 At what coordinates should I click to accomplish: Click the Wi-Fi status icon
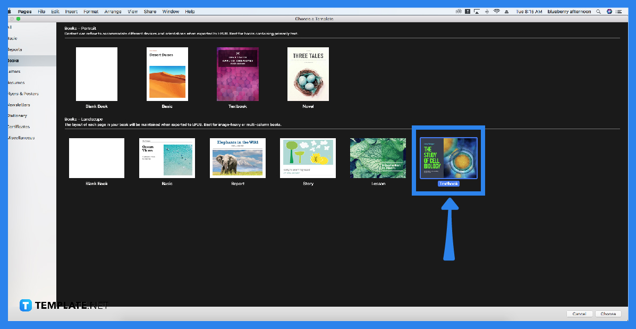pos(496,11)
